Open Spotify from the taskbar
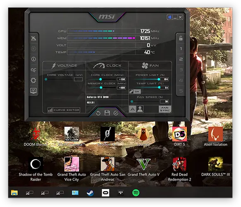The width and height of the screenshot is (241, 207). [x=136, y=193]
